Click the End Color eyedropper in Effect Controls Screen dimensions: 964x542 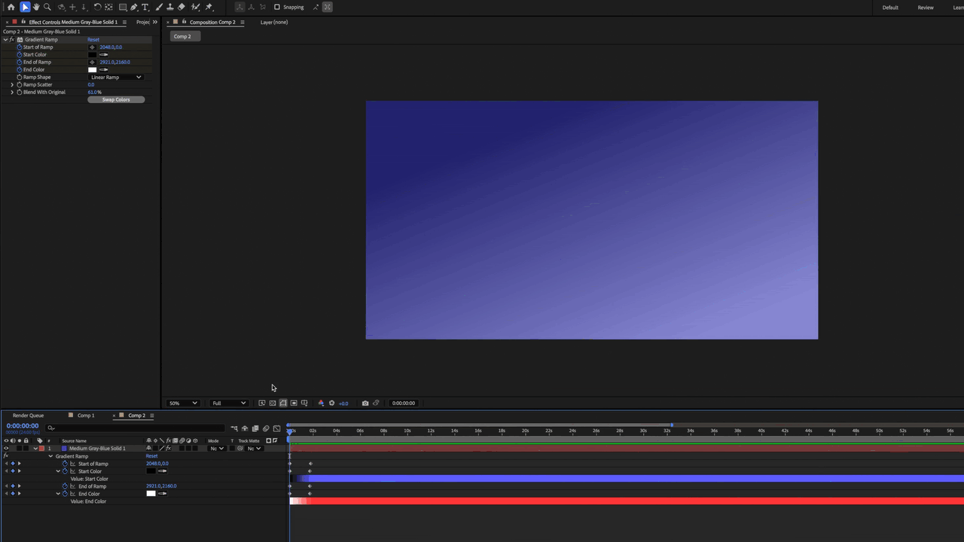[104, 69]
